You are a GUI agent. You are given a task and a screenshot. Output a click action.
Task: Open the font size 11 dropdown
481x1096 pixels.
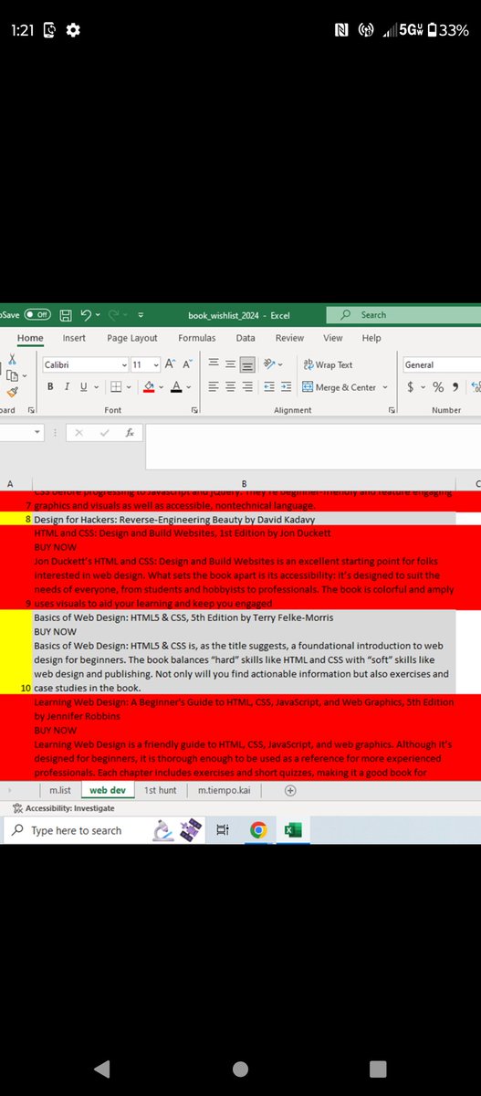[x=156, y=364]
